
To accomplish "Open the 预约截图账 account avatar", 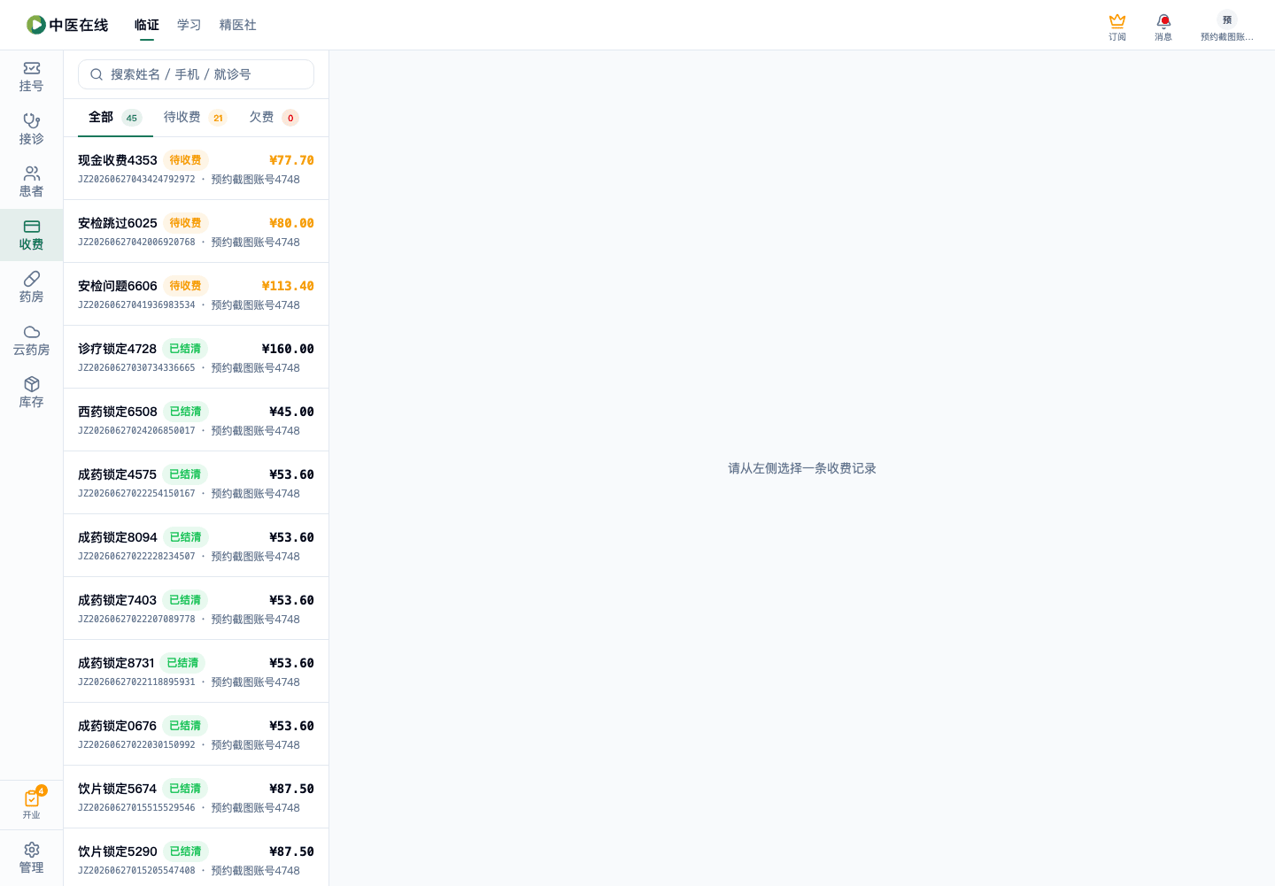I will 1227,19.
